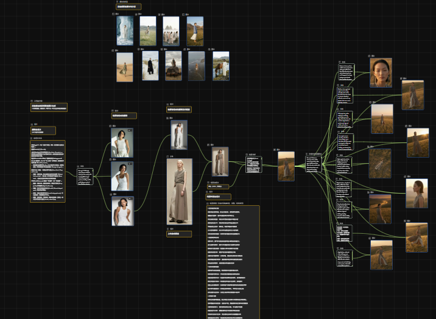Screen dimensions: 436x319
Task: Select the black coat on dunes image
Action: [150, 66]
